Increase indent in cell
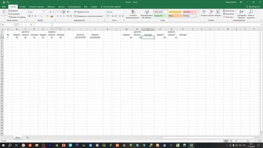The width and height of the screenshot is (263, 148). pyautogui.click(x=71, y=16)
